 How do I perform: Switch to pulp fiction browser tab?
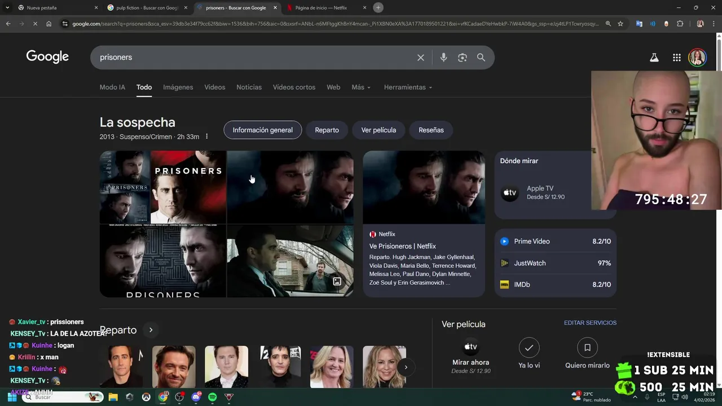(147, 8)
